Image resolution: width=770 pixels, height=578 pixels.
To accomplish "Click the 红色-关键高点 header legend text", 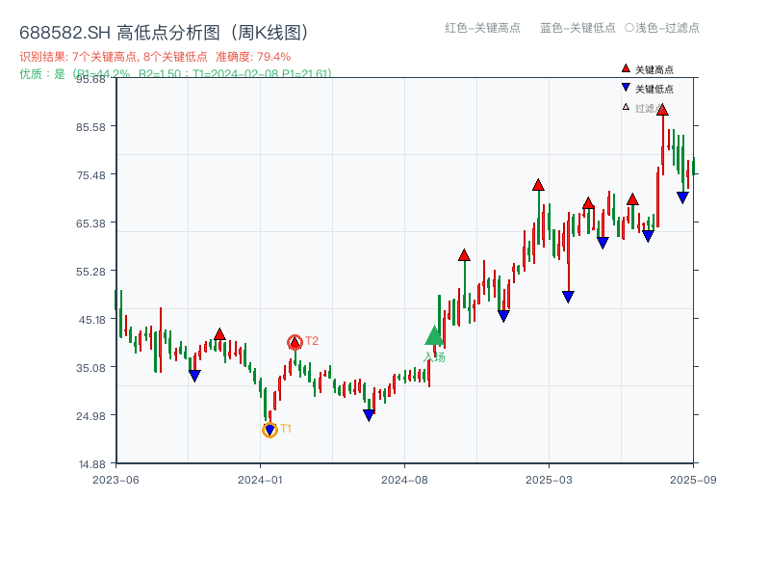I will coord(482,28).
